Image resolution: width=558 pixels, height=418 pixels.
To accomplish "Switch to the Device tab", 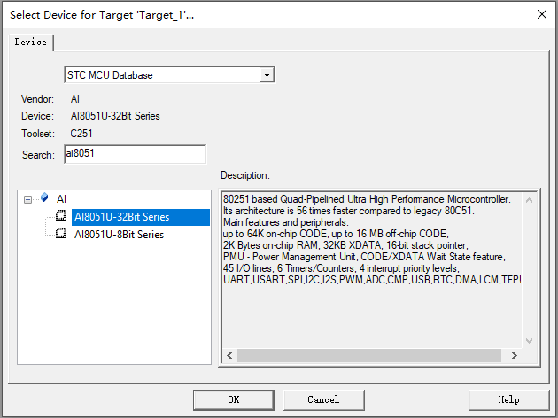I will point(31,43).
